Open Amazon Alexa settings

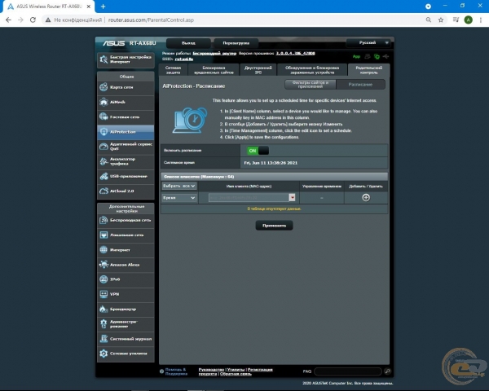126,265
